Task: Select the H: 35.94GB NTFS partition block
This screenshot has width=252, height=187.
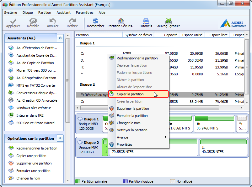Action: coord(214,124)
